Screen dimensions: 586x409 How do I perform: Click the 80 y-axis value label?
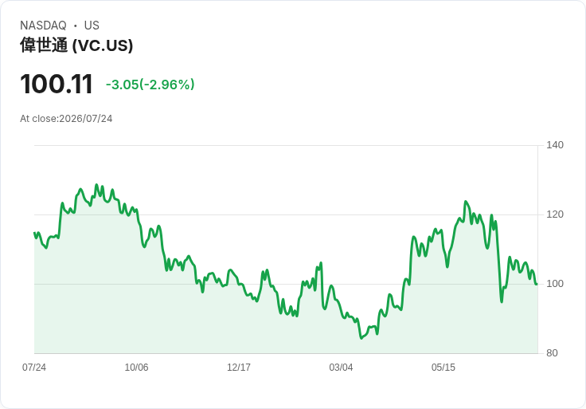[552, 353]
